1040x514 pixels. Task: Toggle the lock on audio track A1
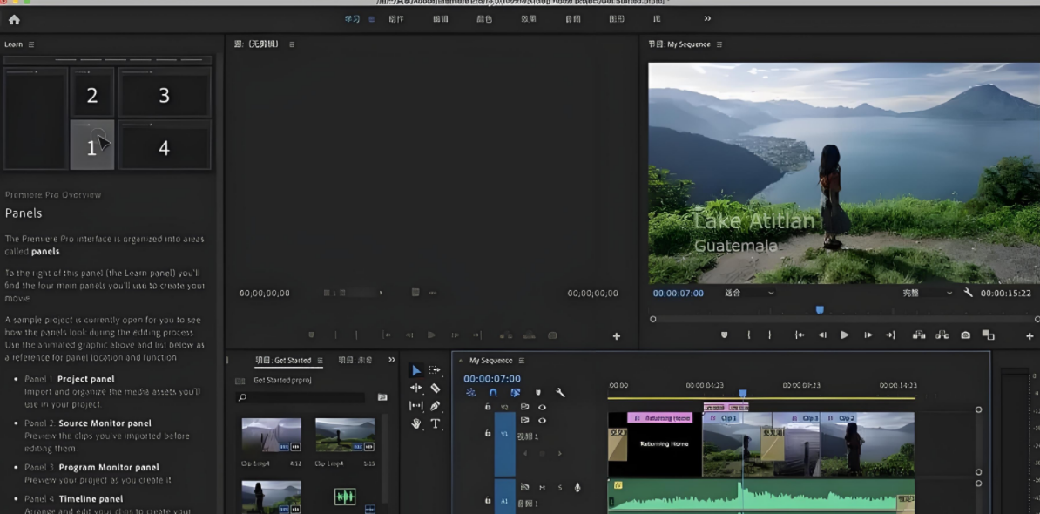click(488, 500)
